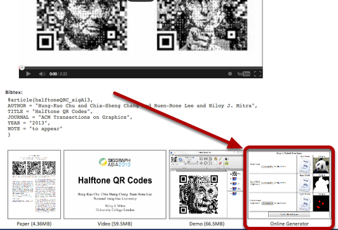The width and height of the screenshot is (338, 230).
Task: Open video info icon
Action: 230,74
